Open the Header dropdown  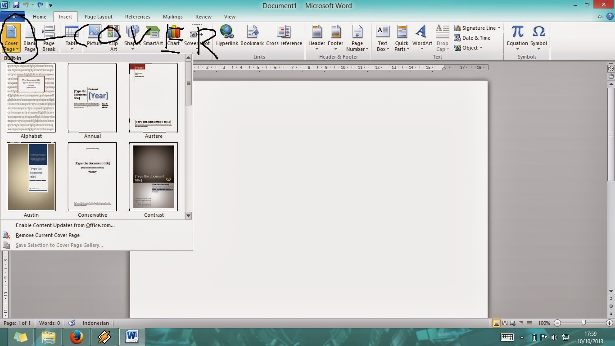[317, 38]
